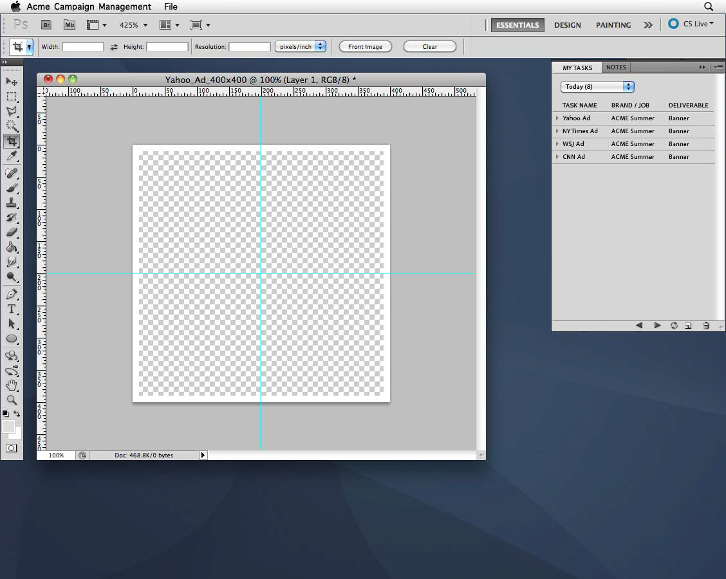Select the Dodge tool
Viewport: 726px width, 579px height.
pyautogui.click(x=12, y=277)
